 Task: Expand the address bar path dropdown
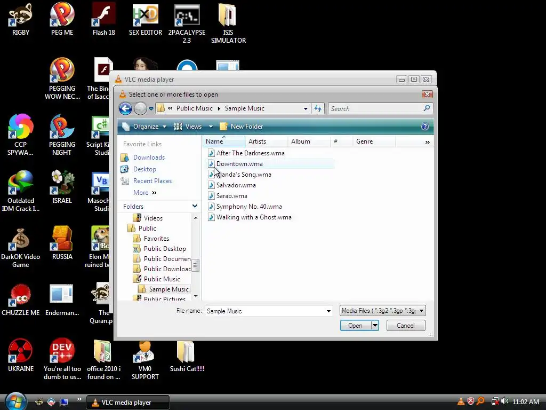pyautogui.click(x=306, y=109)
